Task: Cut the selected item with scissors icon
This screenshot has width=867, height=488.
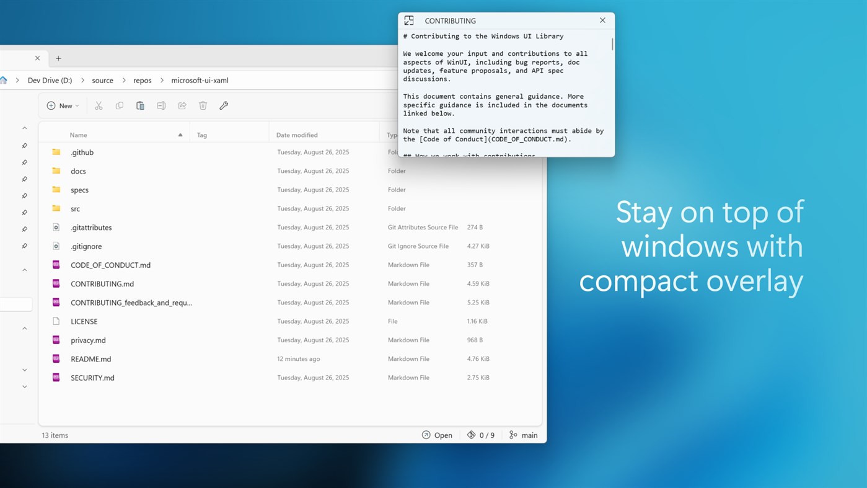Action: [x=99, y=105]
